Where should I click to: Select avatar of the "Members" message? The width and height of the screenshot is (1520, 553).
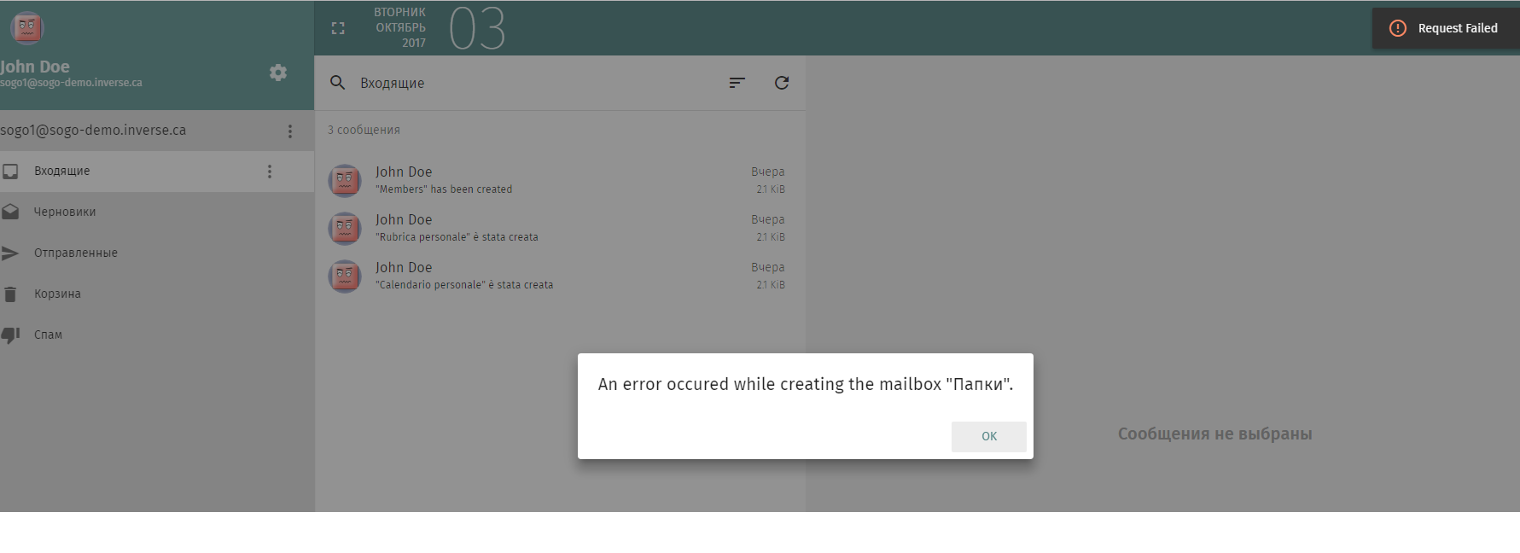[x=345, y=180]
